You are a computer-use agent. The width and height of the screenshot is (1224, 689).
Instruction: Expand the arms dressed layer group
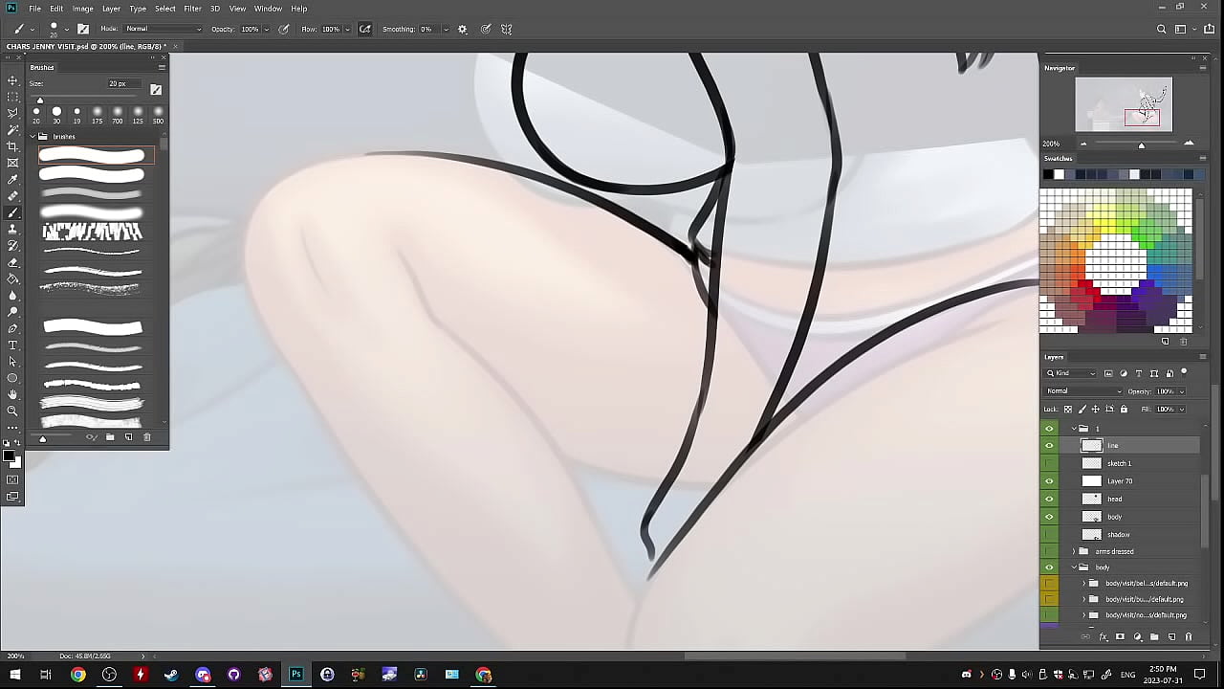tap(1074, 552)
